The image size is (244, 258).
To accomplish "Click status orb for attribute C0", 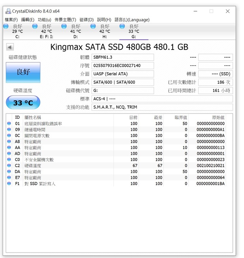I will tap(9, 159).
